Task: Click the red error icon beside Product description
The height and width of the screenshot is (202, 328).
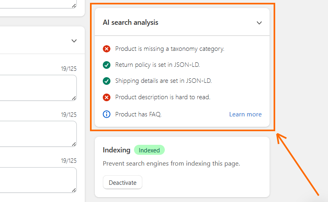Action: pyautogui.click(x=106, y=97)
